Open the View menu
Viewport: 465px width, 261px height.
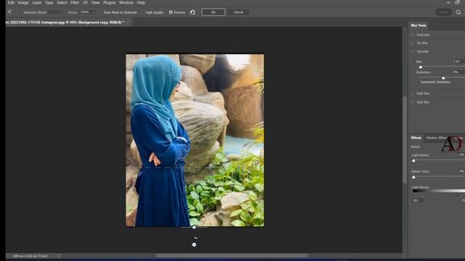[95, 3]
